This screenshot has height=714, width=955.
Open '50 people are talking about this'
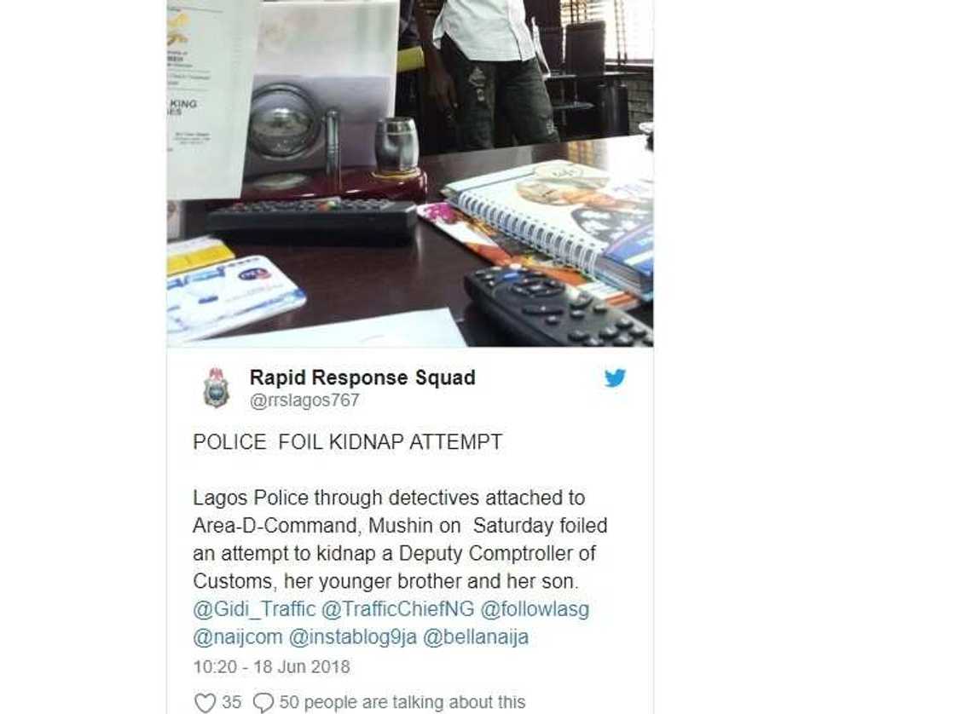pyautogui.click(x=402, y=702)
